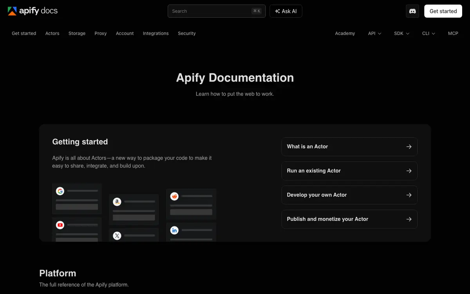Open the Develop your own Actor card
The width and height of the screenshot is (470, 294).
(x=349, y=195)
